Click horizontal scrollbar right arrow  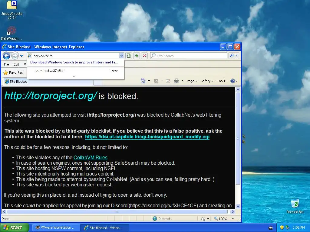pyautogui.click(x=233, y=212)
